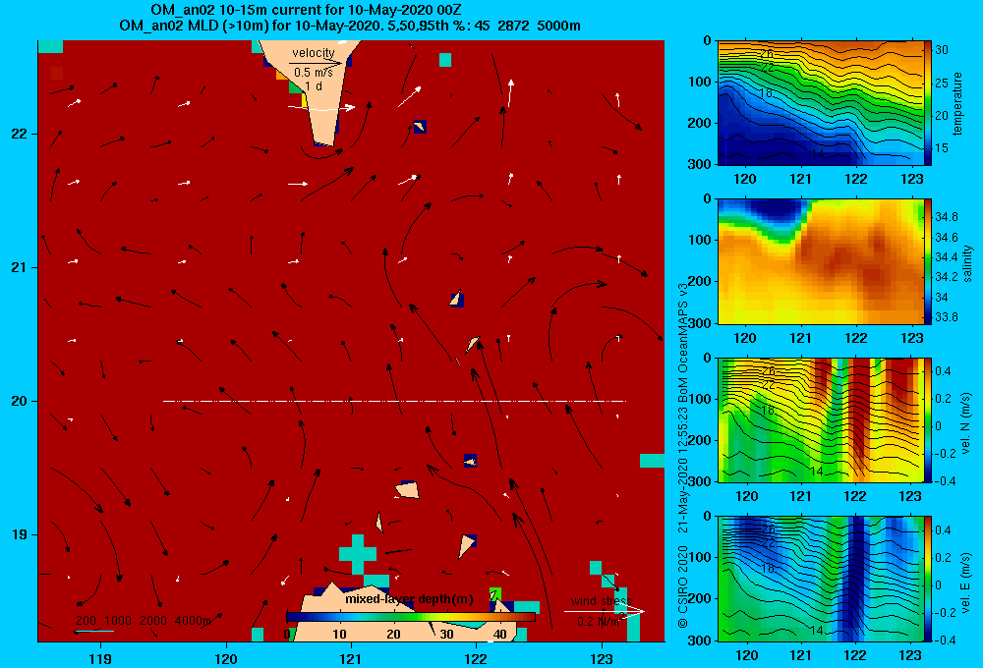The width and height of the screenshot is (983, 668).
Task: Click the vel. N color scale bar
Action: coord(929,419)
